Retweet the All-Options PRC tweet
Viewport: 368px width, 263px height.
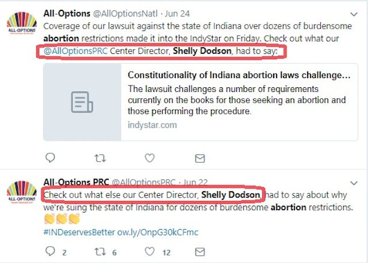tap(99, 251)
